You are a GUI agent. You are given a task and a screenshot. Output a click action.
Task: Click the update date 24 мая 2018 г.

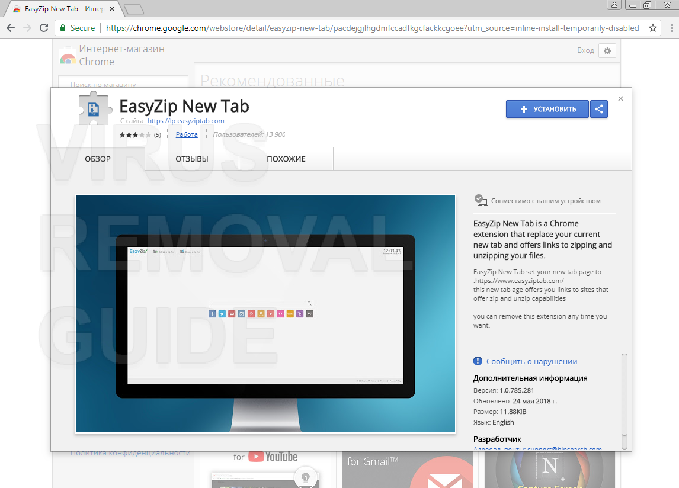coord(535,402)
